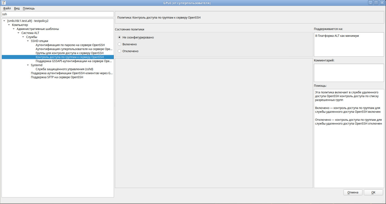Screen dimensions: 386x204
Task: Click the 'Службы' folder label
Action: 31,37
